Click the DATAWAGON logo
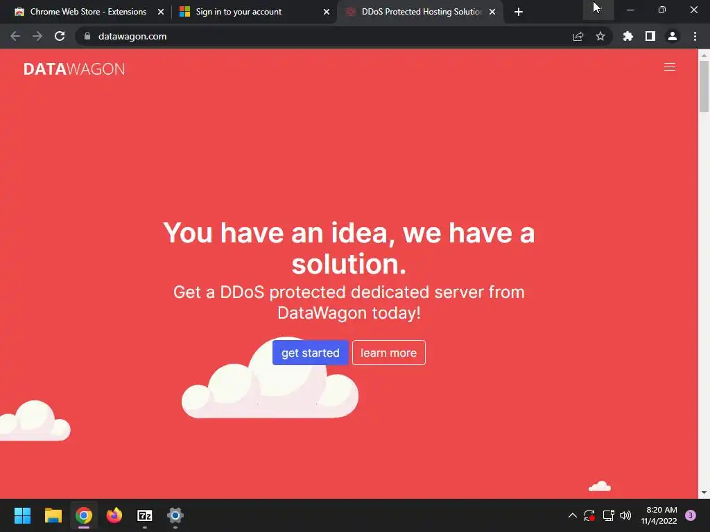Viewport: 710px width, 532px height. click(74, 69)
